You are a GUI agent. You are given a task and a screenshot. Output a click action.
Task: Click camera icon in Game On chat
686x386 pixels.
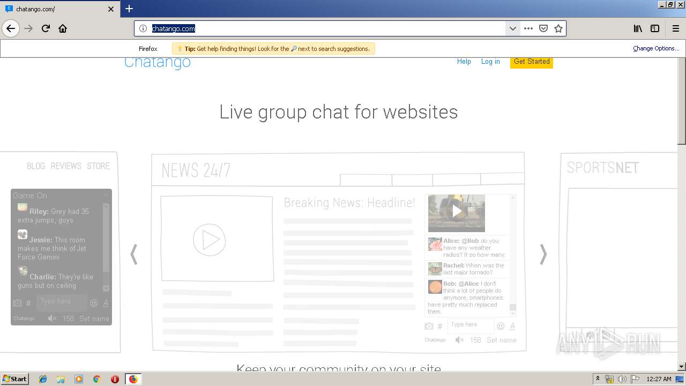pyautogui.click(x=18, y=303)
